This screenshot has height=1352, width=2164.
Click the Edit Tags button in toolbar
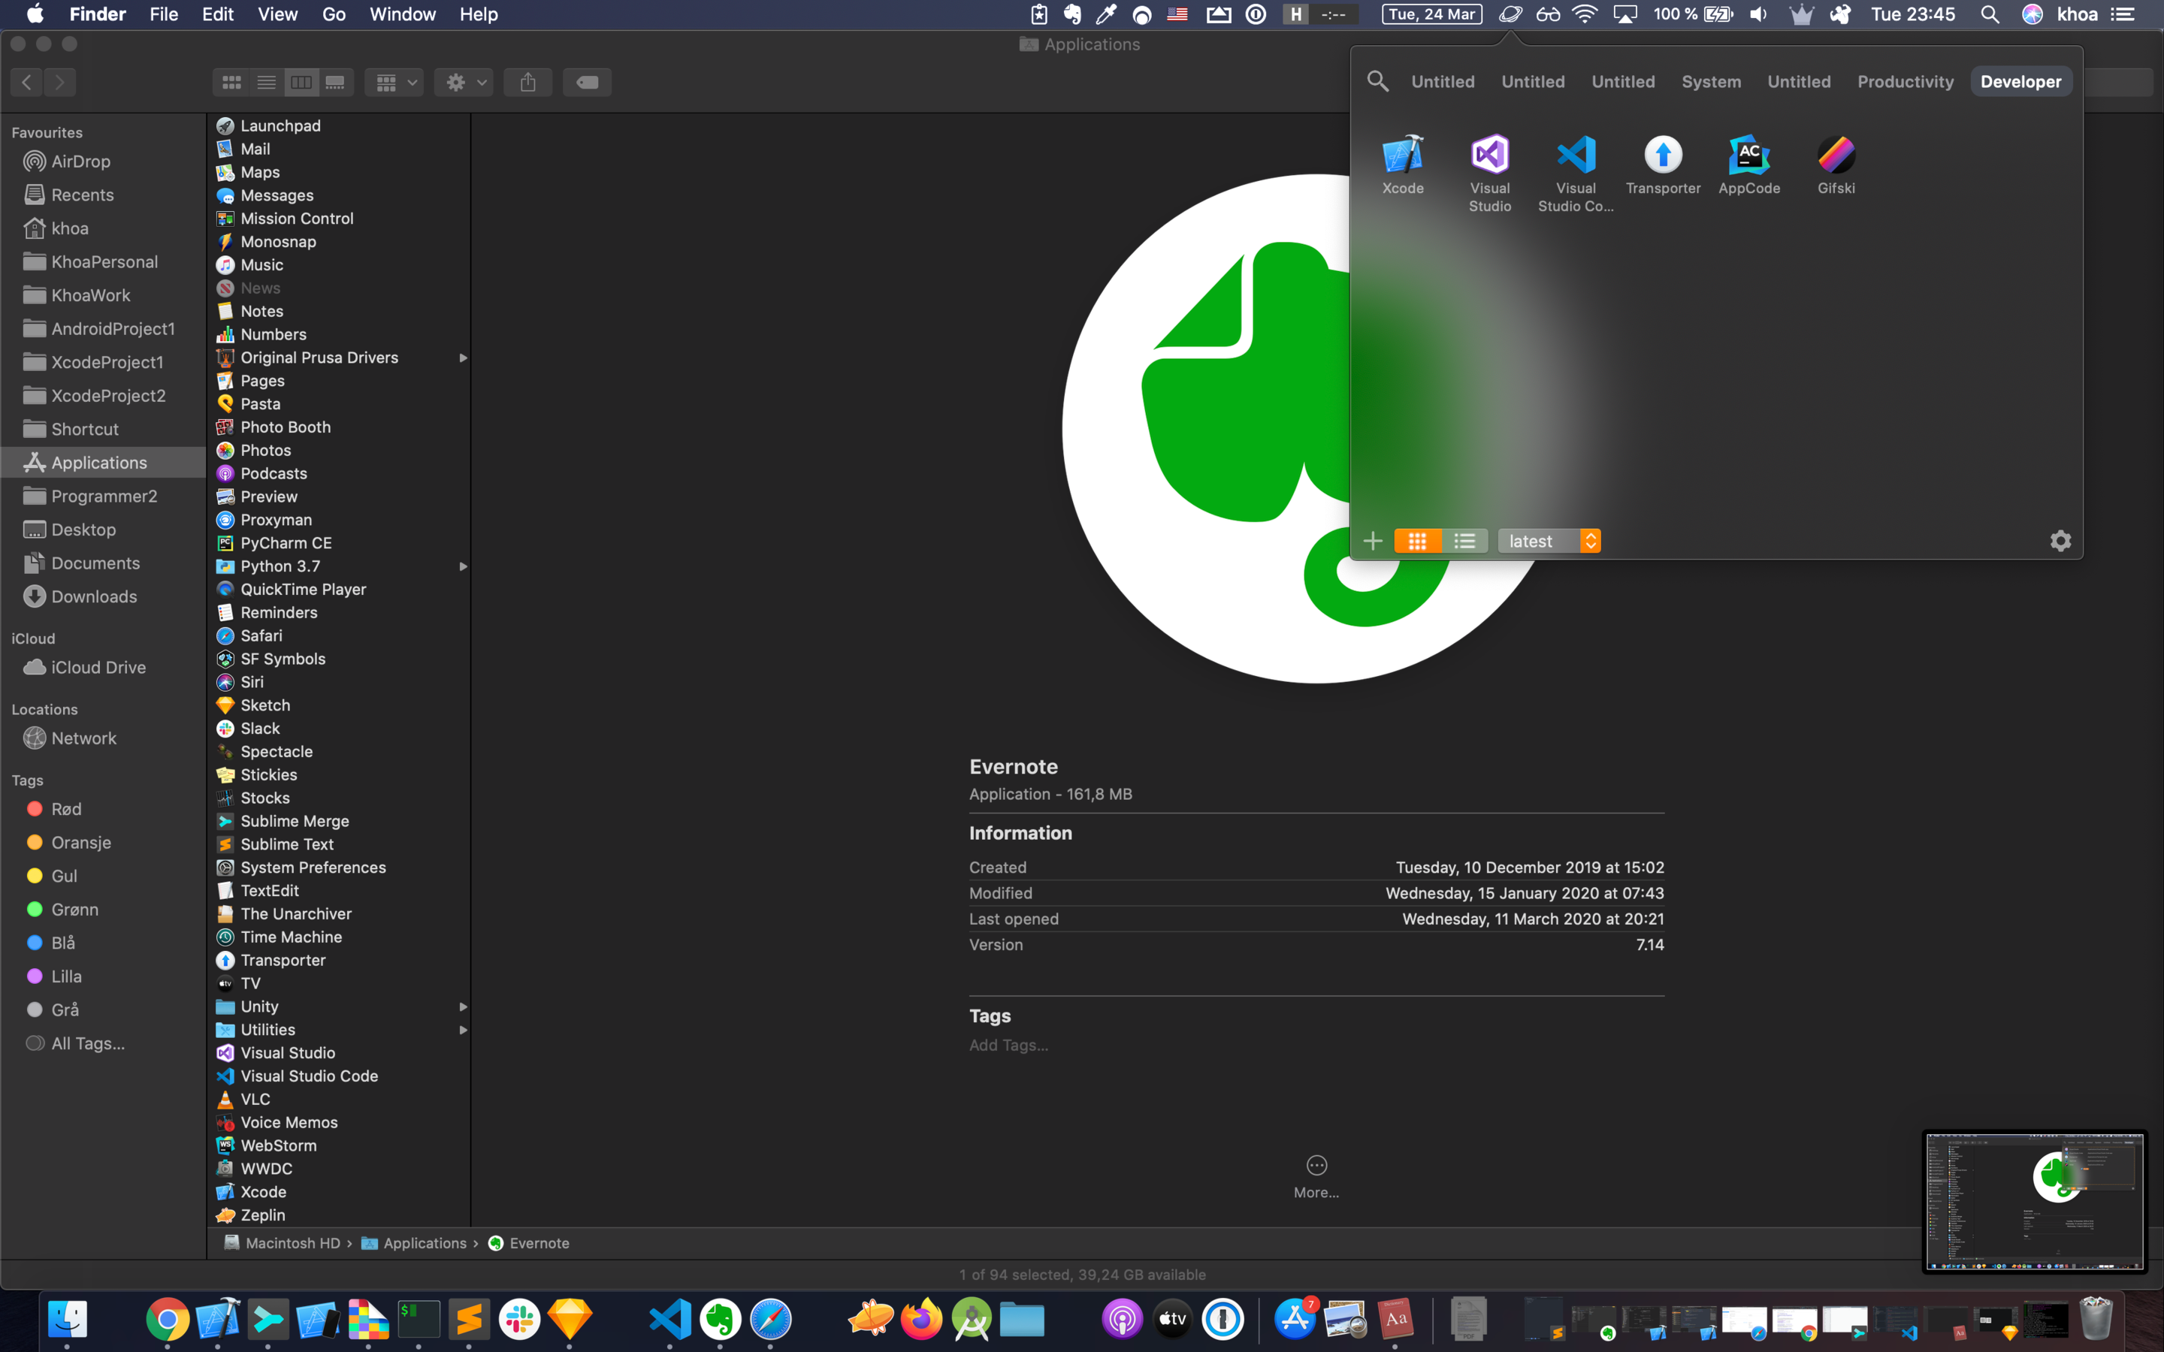point(588,83)
